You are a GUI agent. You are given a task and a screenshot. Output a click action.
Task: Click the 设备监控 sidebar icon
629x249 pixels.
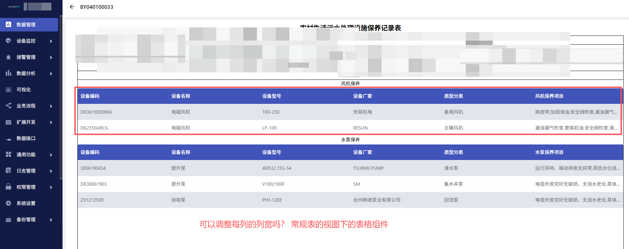coord(8,41)
